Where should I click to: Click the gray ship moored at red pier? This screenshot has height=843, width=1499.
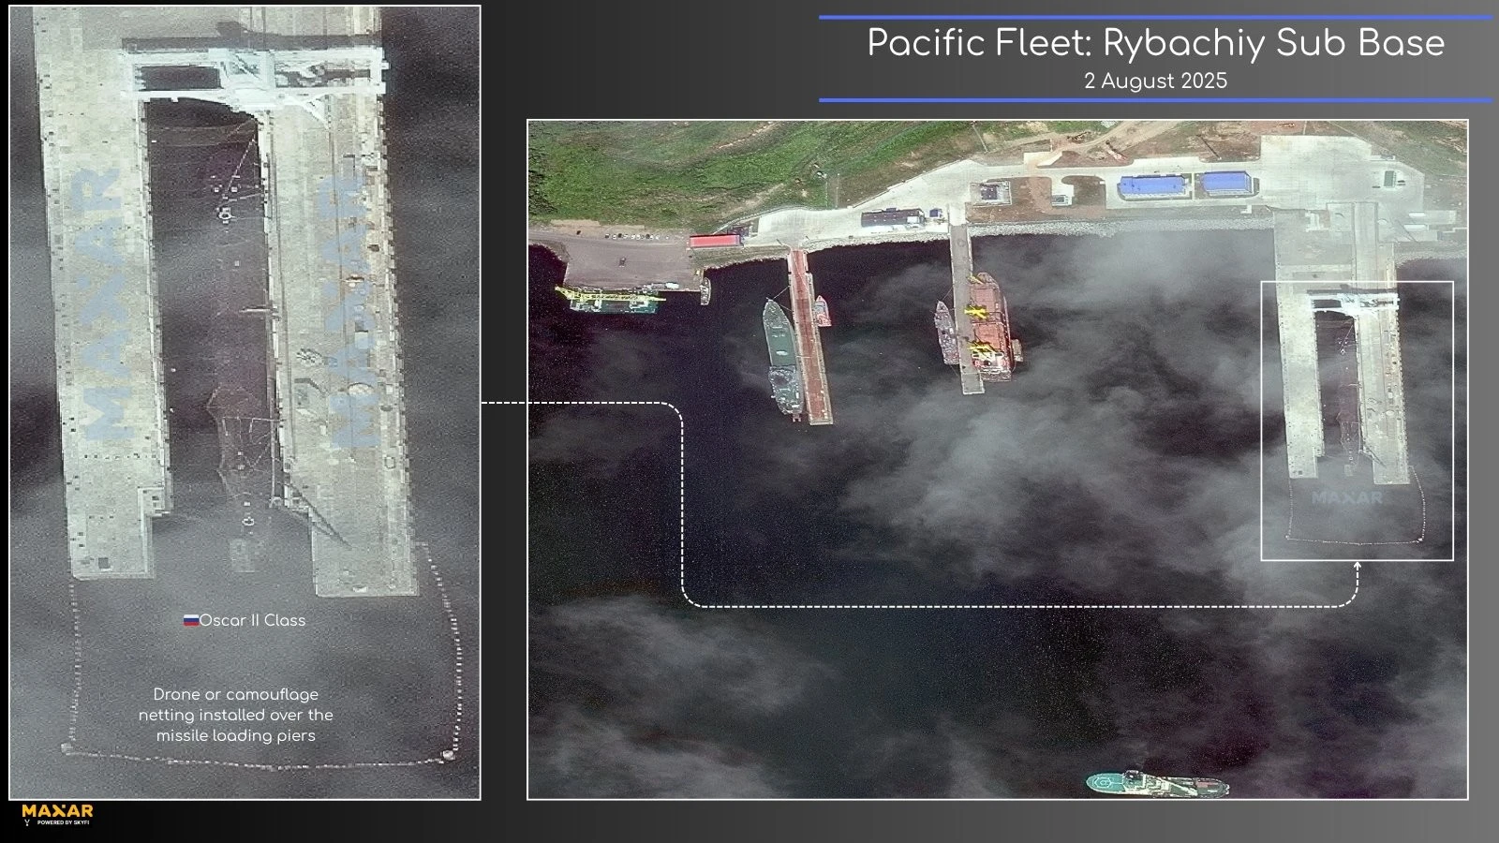(x=780, y=356)
